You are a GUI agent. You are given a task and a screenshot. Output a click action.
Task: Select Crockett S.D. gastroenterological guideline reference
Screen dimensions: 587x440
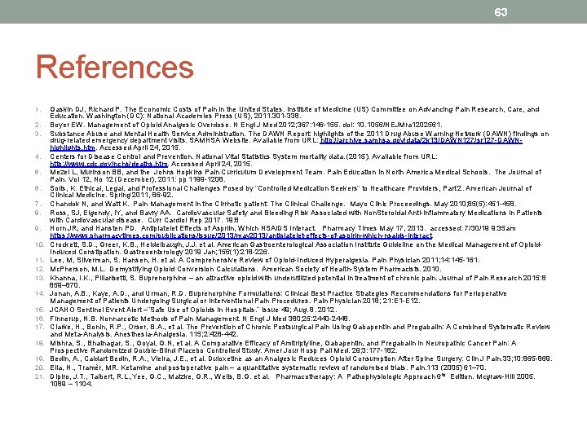(295, 248)
